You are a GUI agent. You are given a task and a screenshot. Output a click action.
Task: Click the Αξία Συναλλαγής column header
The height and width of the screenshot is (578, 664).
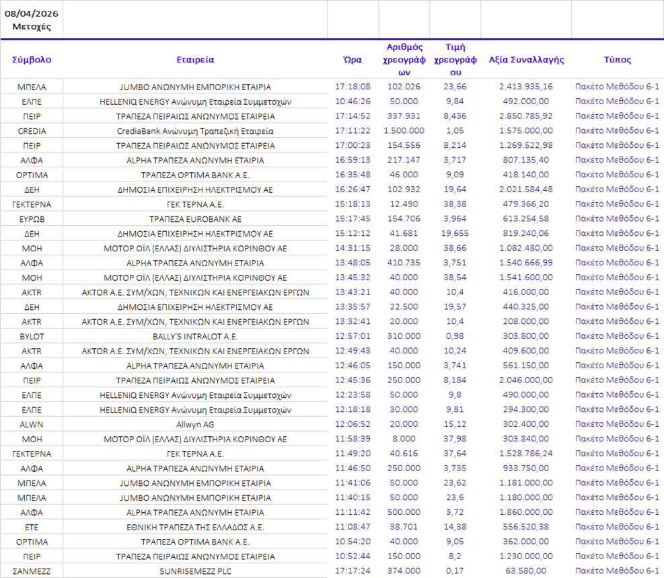coord(526,59)
